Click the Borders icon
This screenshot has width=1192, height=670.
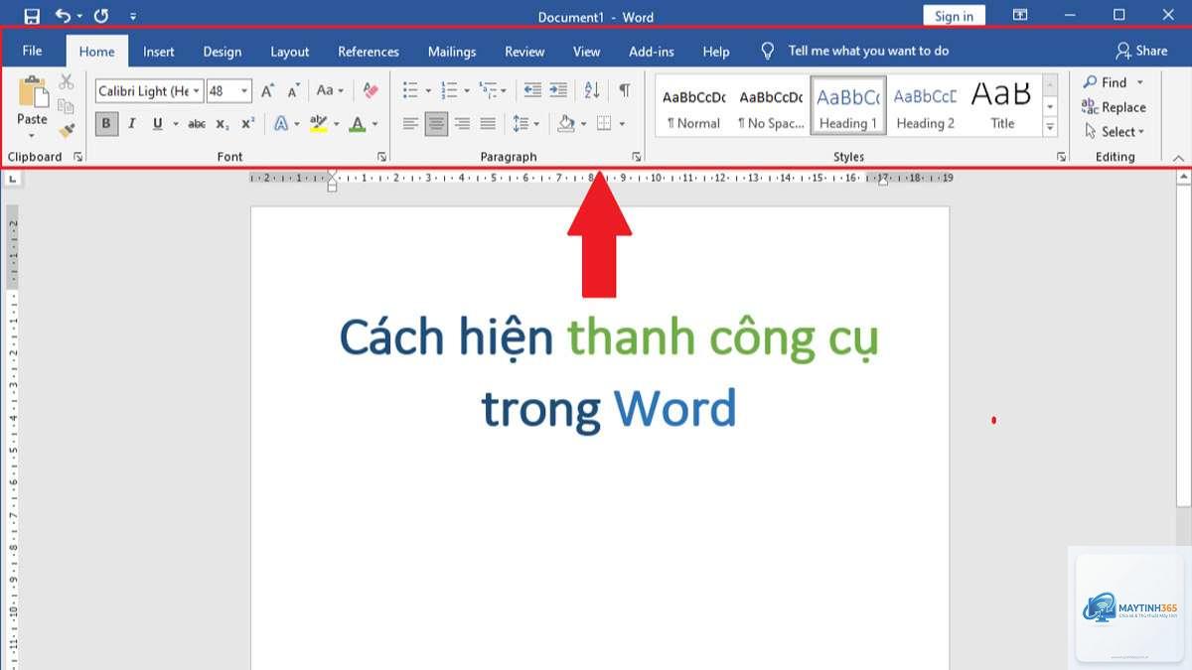[603, 124]
